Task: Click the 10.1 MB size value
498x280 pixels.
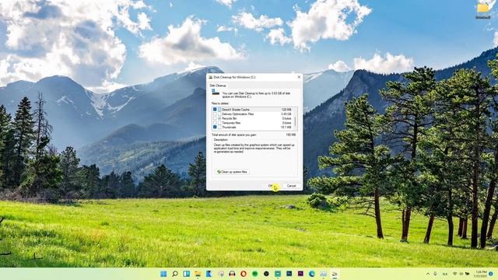Action: point(286,128)
